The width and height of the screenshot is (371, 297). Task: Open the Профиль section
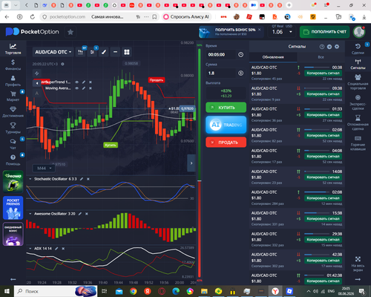[13, 81]
